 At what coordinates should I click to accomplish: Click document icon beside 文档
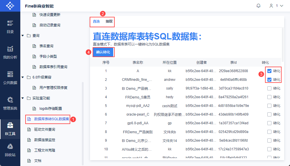pyautogui.click(x=29, y=161)
